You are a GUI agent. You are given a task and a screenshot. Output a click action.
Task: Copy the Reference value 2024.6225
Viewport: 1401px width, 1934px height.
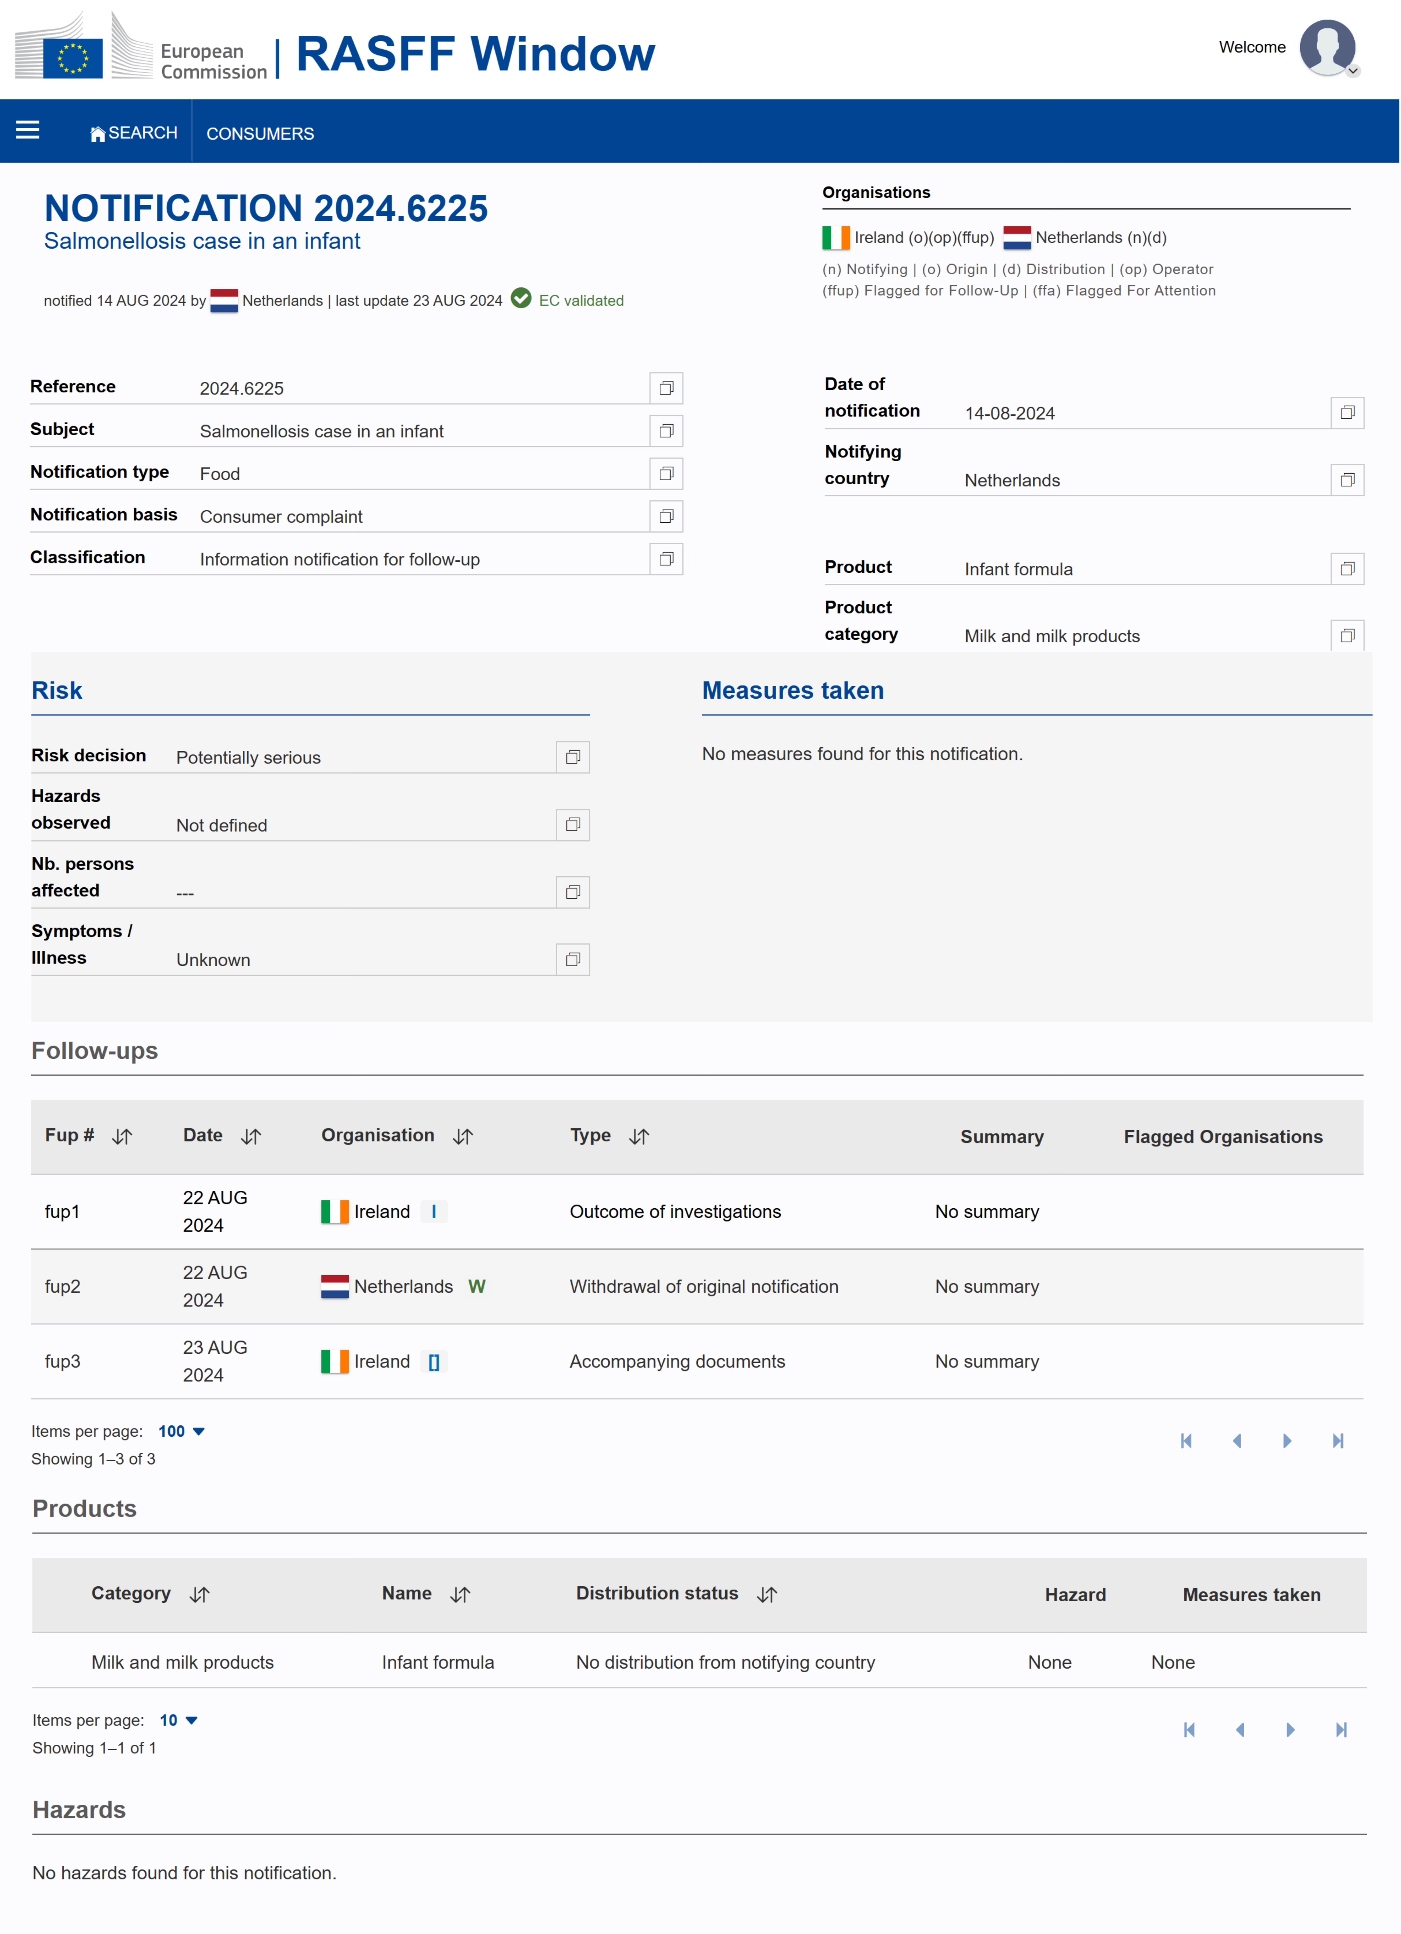coord(666,388)
